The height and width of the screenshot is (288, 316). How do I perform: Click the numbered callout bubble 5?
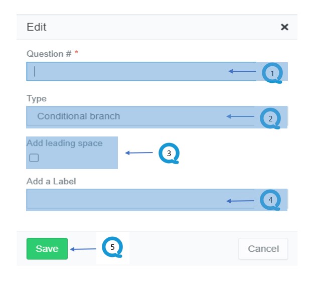(112, 247)
